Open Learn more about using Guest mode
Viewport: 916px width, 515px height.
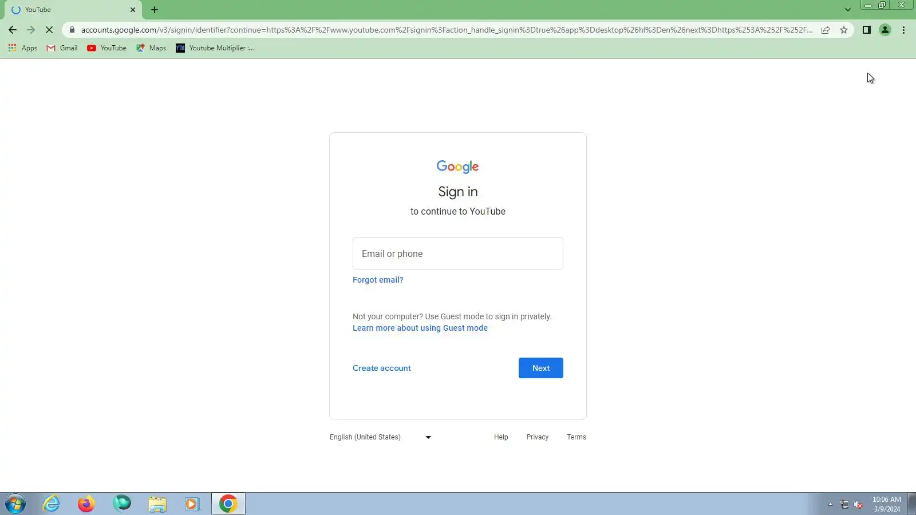point(420,328)
